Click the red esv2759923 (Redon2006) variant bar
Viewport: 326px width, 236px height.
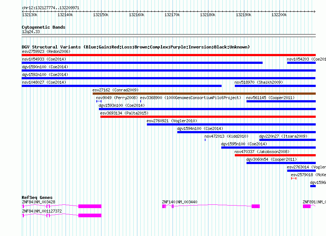(168, 55)
